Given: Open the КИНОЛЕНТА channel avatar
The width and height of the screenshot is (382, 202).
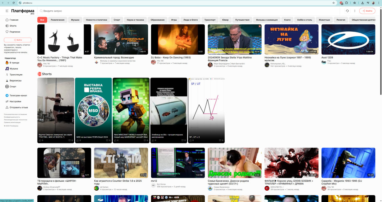Looking at the screenshot, I should 267,188.
